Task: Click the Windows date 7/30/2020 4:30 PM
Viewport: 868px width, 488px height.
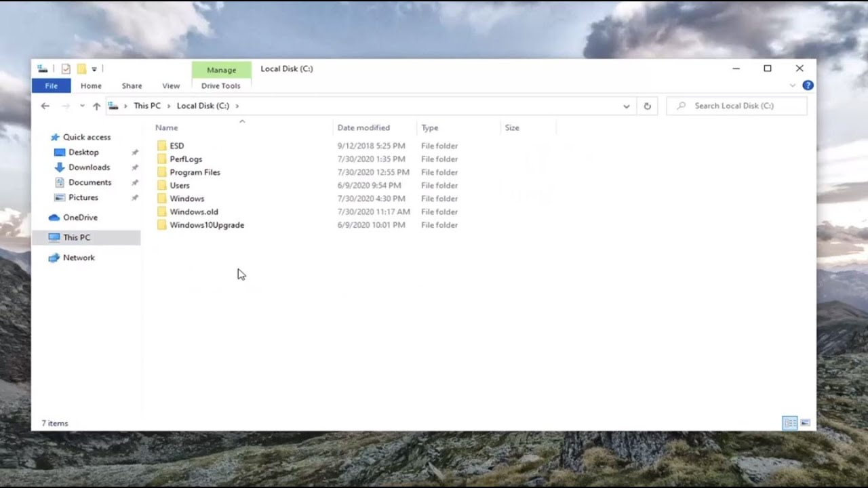Action: pyautogui.click(x=371, y=199)
